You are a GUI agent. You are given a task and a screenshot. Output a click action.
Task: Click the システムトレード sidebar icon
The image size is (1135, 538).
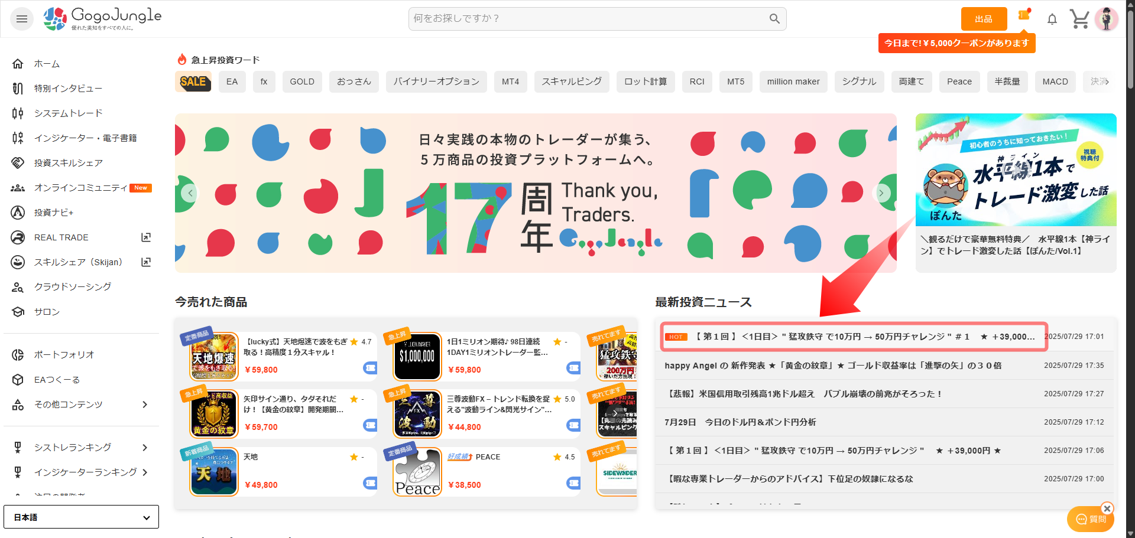tap(18, 113)
